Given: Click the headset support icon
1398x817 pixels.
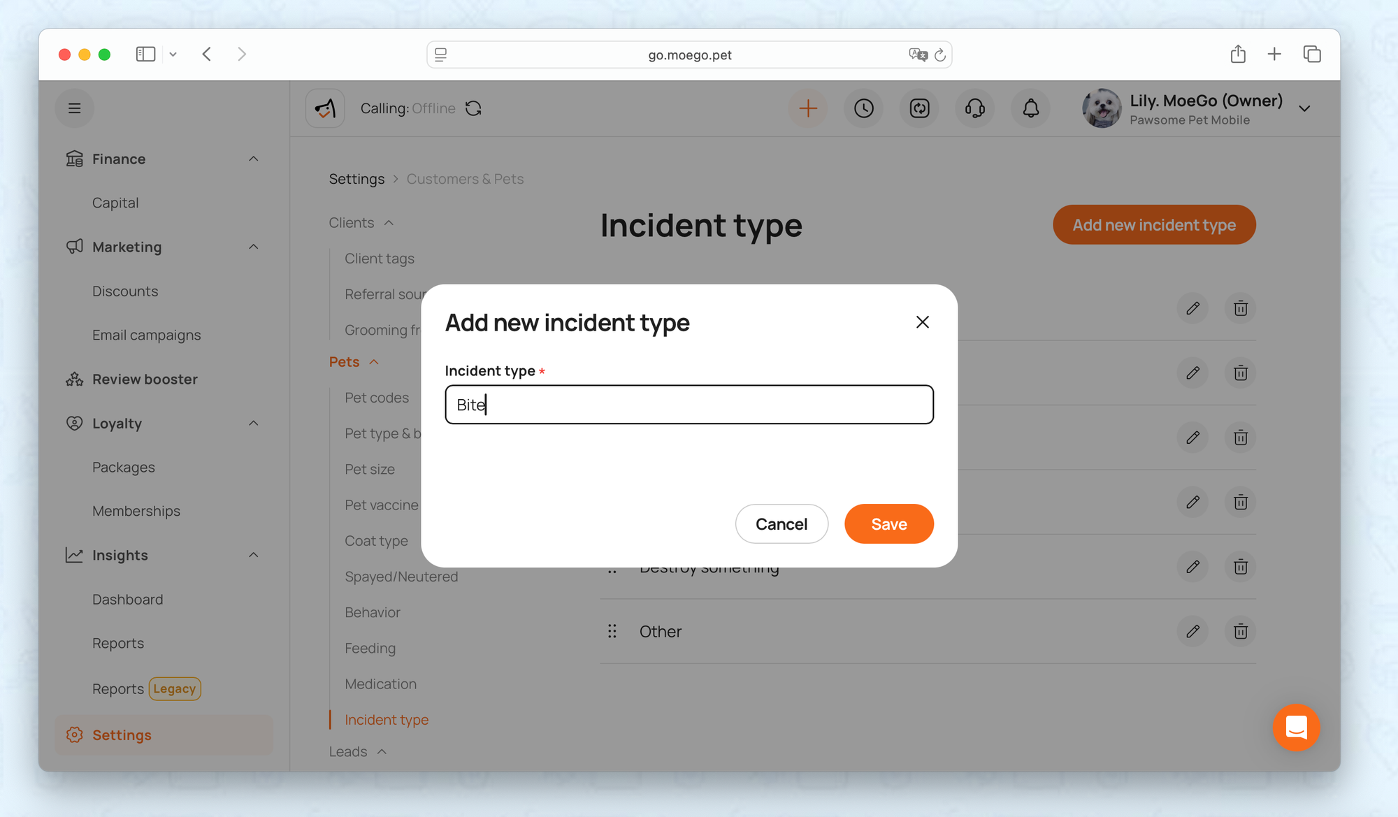Looking at the screenshot, I should (974, 108).
